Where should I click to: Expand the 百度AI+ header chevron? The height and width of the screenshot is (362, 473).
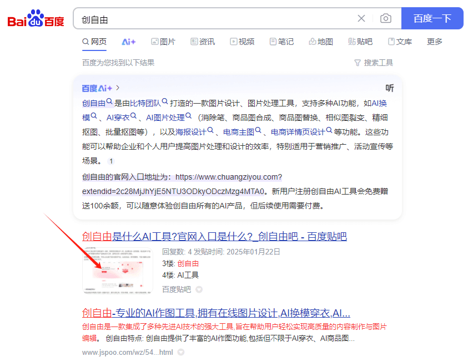[118, 88]
